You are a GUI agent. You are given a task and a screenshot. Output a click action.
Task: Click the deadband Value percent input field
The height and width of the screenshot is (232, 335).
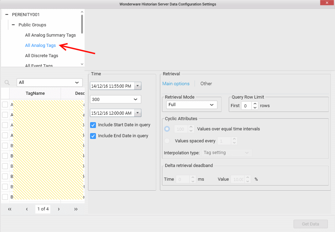238,179
